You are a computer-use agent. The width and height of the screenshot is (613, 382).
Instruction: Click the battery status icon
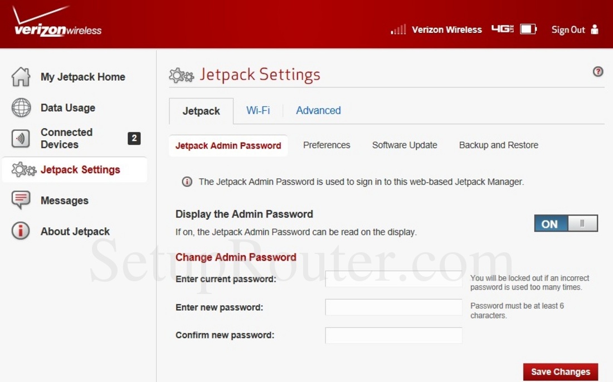tap(528, 30)
